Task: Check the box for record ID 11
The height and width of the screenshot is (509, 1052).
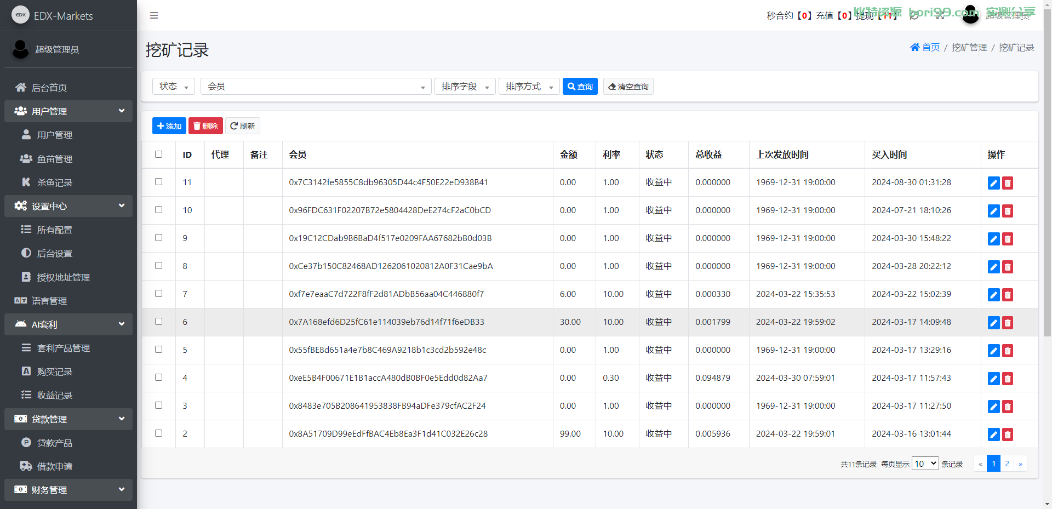Action: pos(158,182)
